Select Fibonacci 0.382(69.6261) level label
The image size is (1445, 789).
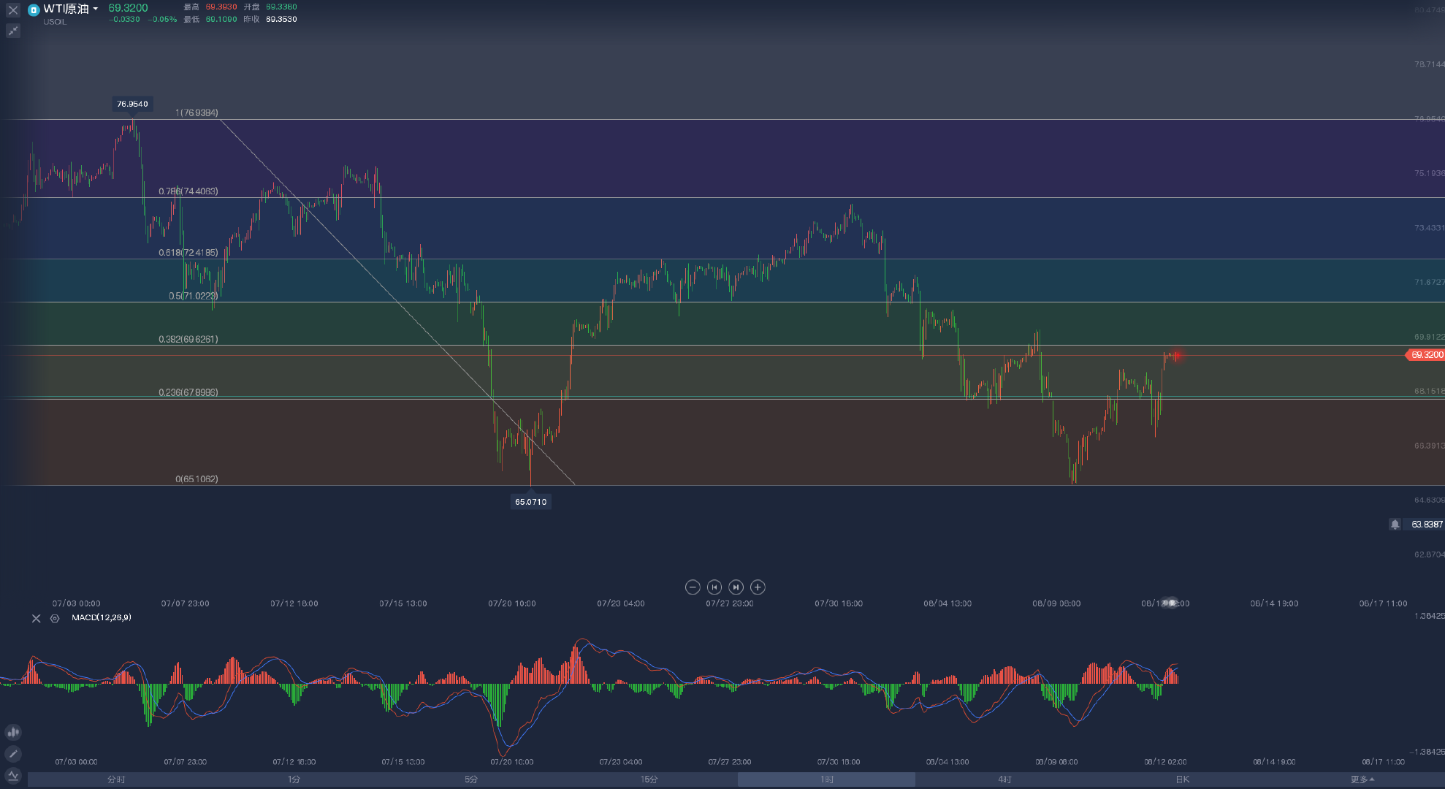188,339
